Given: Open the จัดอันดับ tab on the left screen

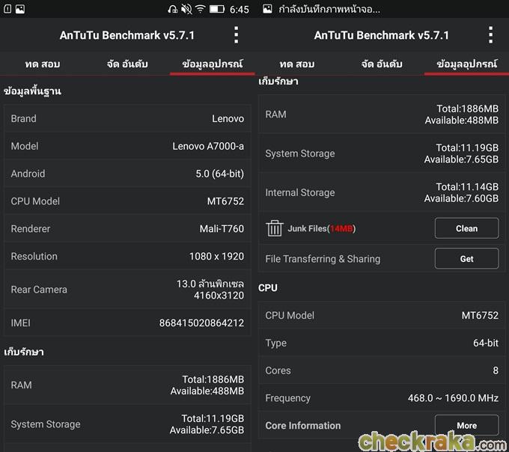Looking at the screenshot, I should pyautogui.click(x=127, y=64).
